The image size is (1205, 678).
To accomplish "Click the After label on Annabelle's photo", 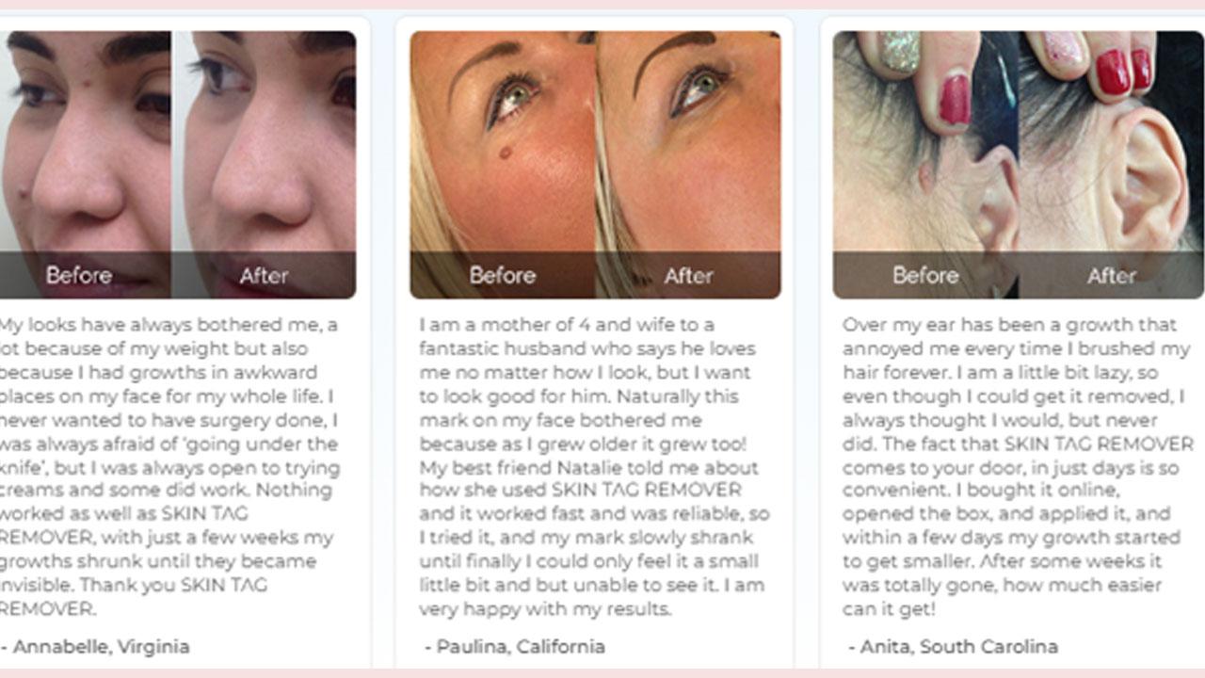I will click(x=264, y=276).
